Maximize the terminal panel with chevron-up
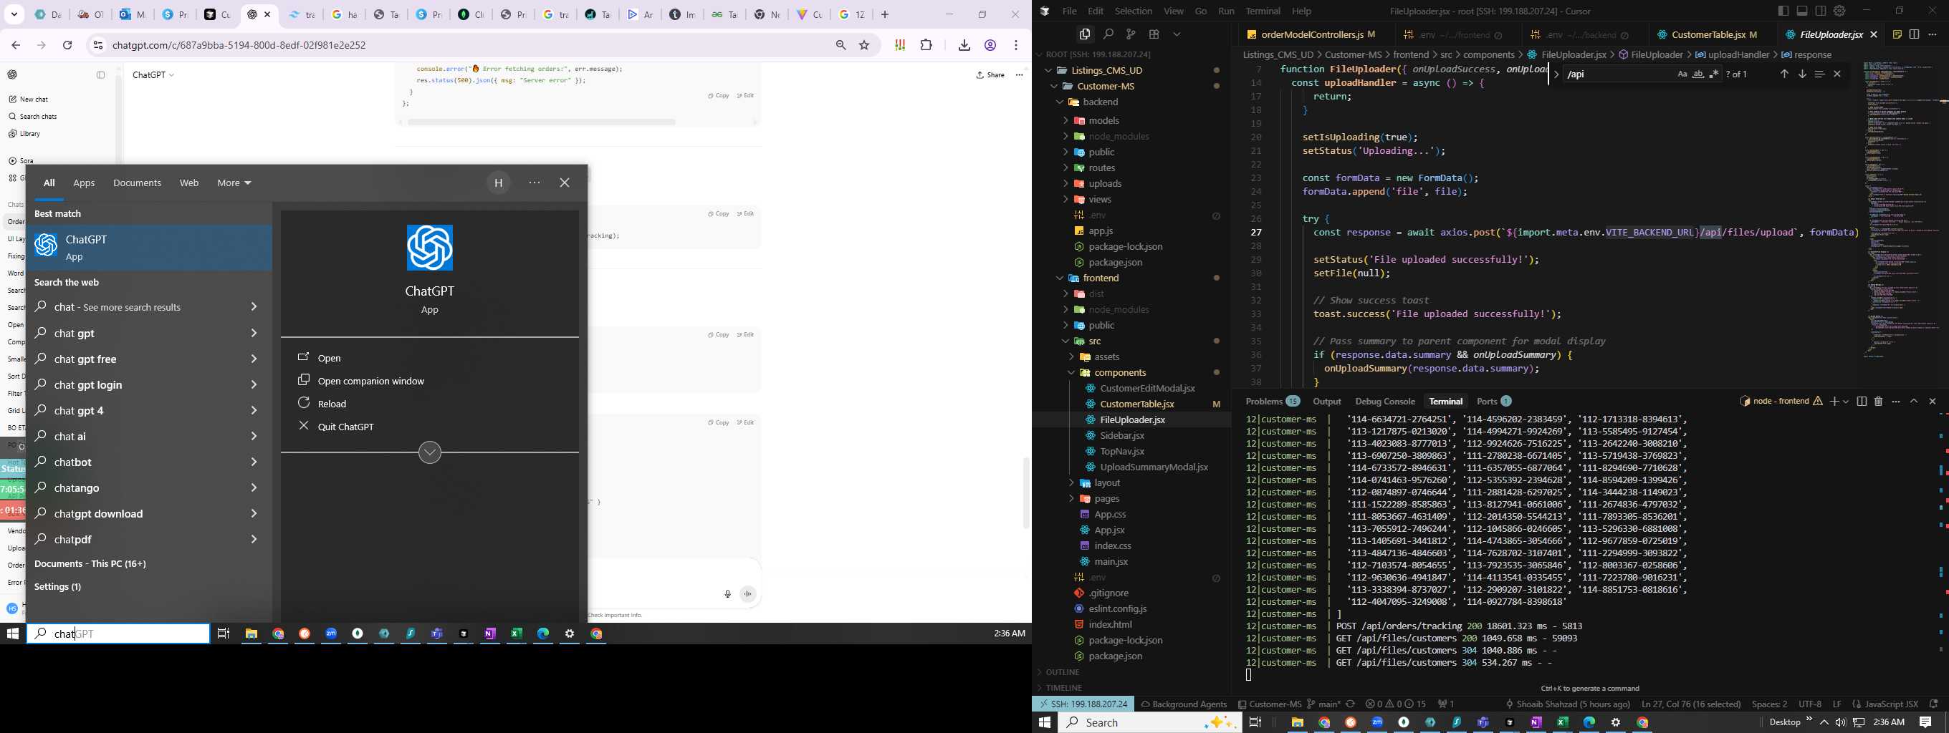The image size is (1949, 733). coord(1914,402)
